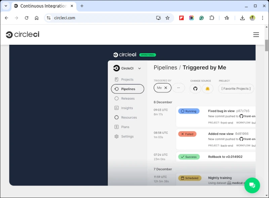Click the GitHub icon in Fixed bug row
Viewport: 269px width, 198px height.
tap(241, 116)
